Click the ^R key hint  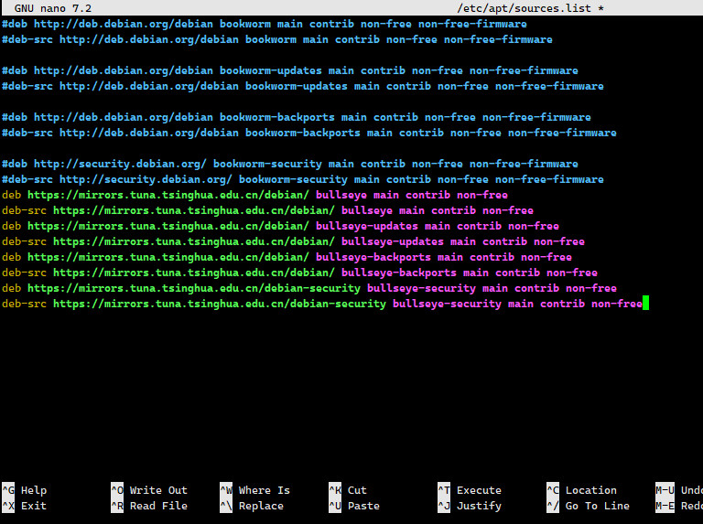pyautogui.click(x=117, y=506)
